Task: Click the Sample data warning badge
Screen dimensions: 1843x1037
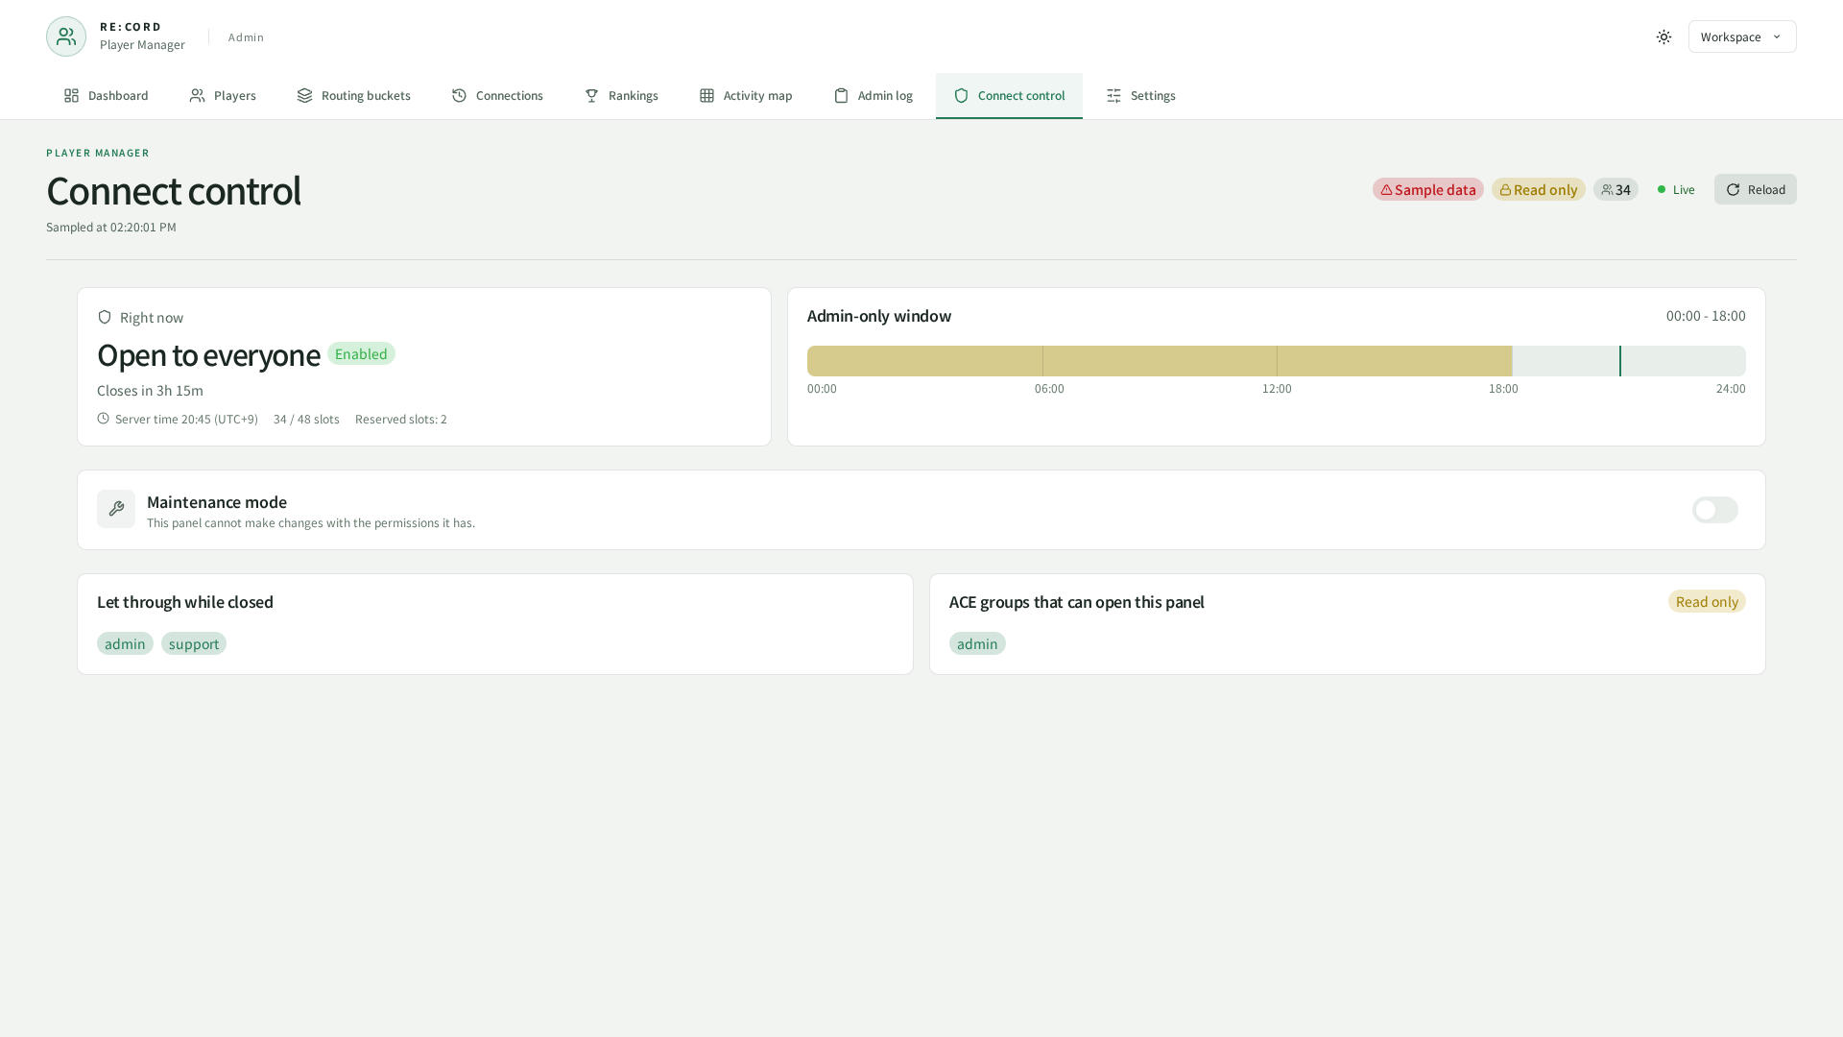Action: pos(1428,189)
